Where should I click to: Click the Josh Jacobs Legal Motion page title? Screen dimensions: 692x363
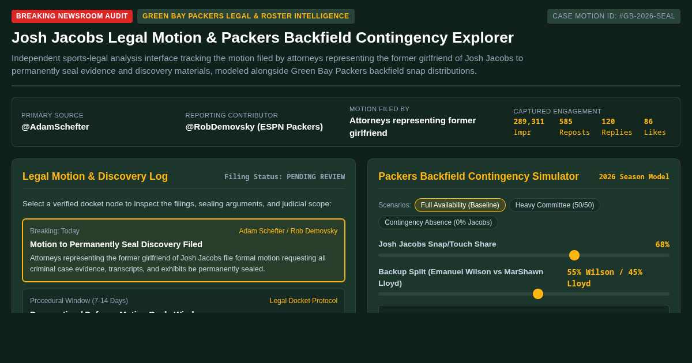pos(262,37)
